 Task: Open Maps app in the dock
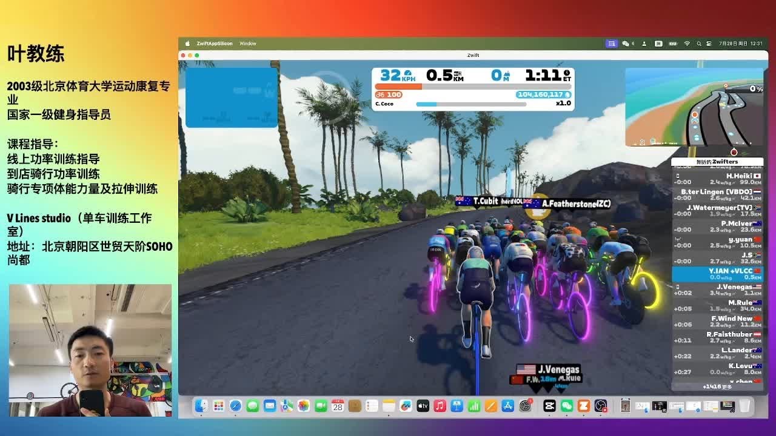point(287,406)
